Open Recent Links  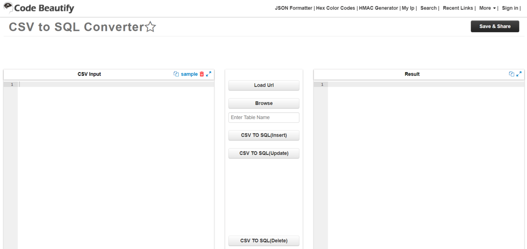click(x=458, y=8)
